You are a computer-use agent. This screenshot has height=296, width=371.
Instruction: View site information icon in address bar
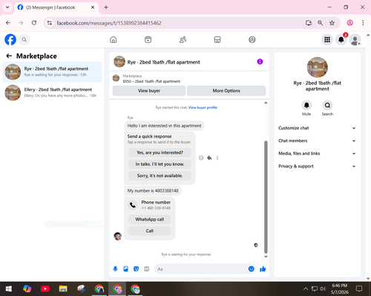[x=50, y=23]
